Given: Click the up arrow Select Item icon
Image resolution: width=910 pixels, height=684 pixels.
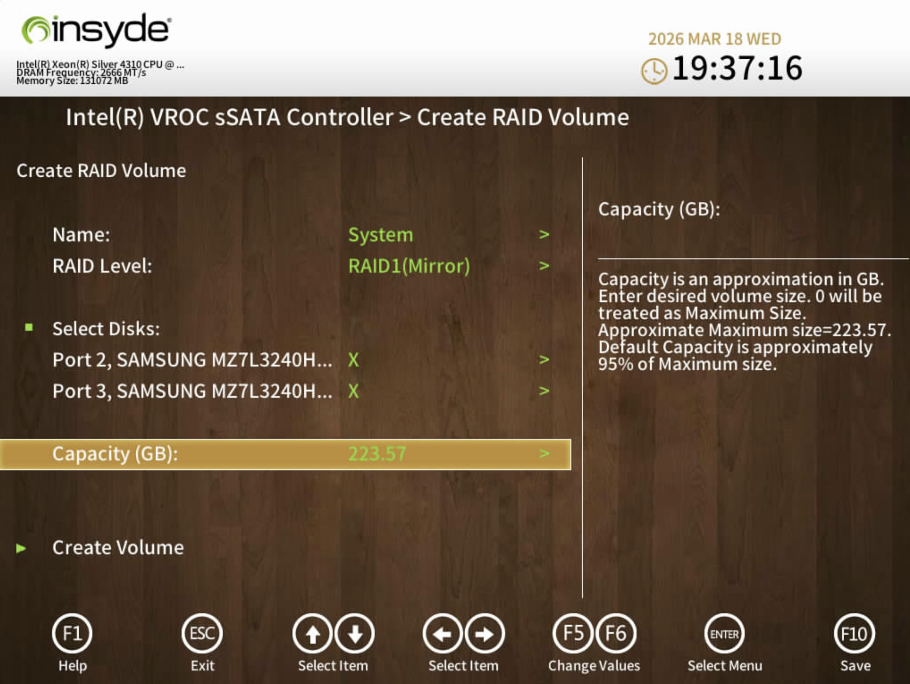Looking at the screenshot, I should [312, 633].
